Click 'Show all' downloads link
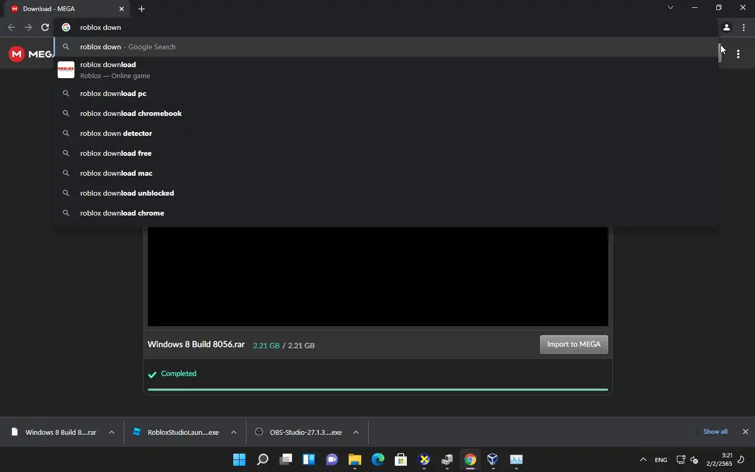This screenshot has width=755, height=472. click(716, 432)
